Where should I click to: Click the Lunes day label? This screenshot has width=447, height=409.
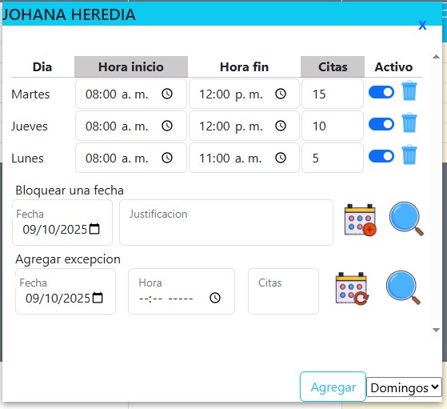(27, 158)
